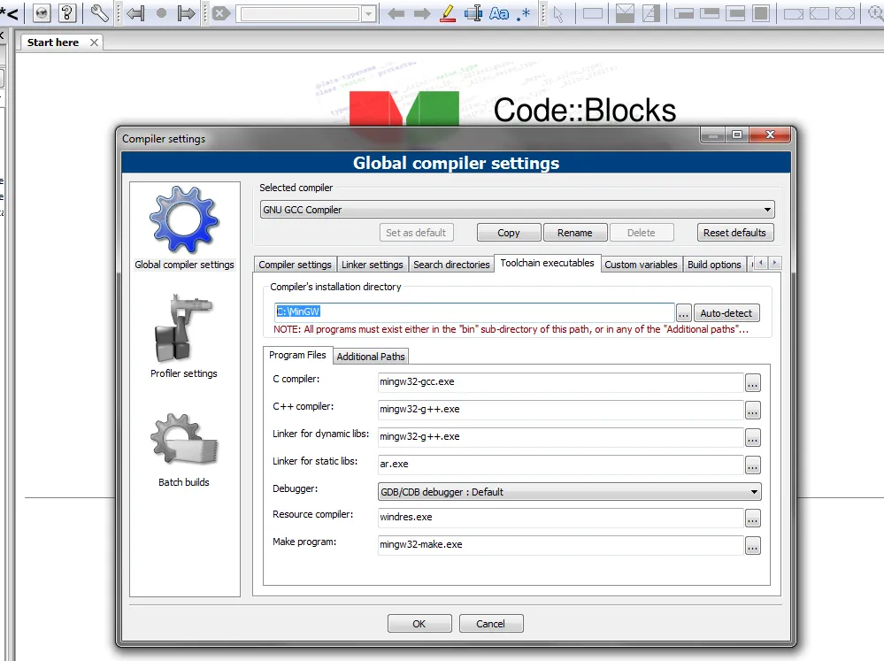Click the envelope-shaped box icon

pos(625,13)
